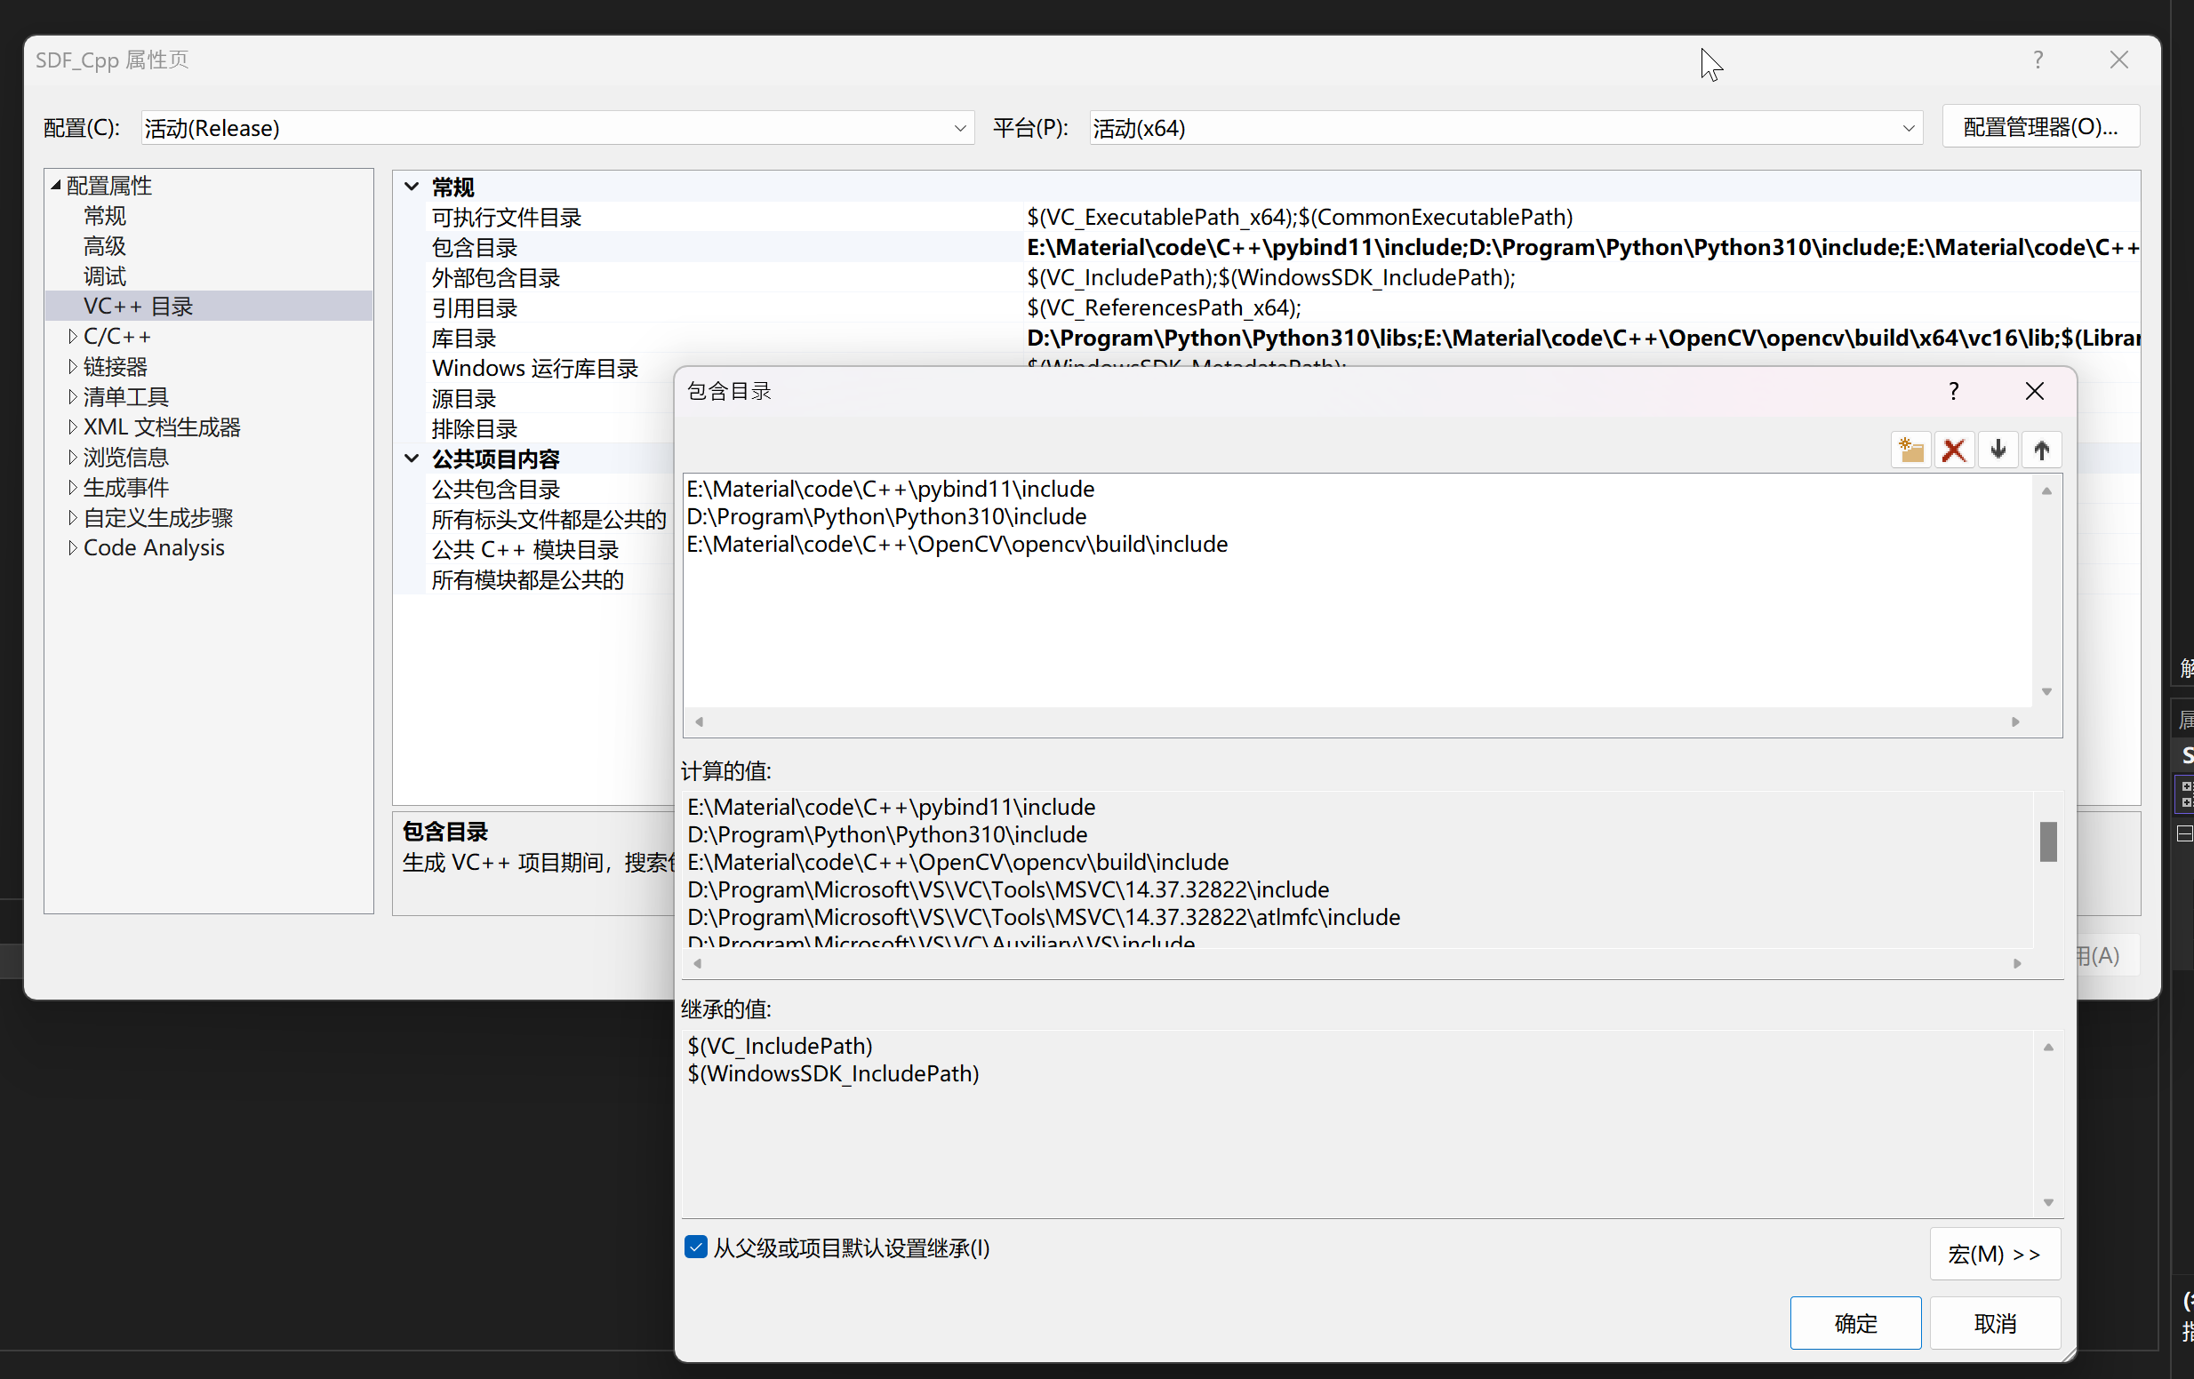Image resolution: width=2194 pixels, height=1379 pixels.
Task: Click the 确定 button
Action: tap(1855, 1322)
